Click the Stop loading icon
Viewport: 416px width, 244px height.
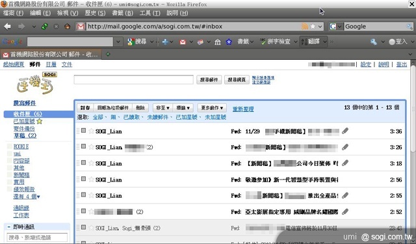(x=57, y=27)
